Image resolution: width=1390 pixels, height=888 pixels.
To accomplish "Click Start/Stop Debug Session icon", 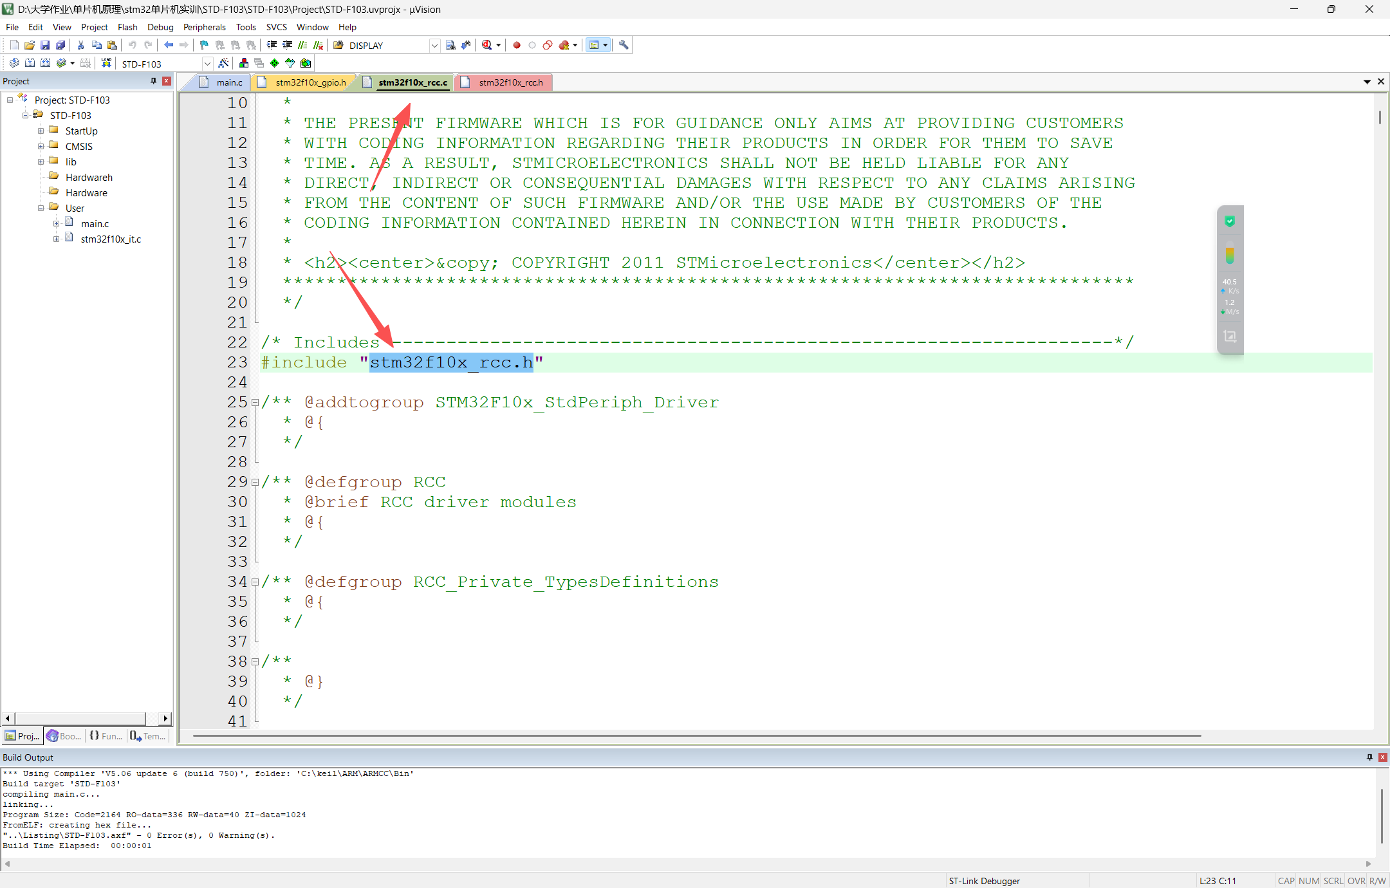I will (487, 45).
